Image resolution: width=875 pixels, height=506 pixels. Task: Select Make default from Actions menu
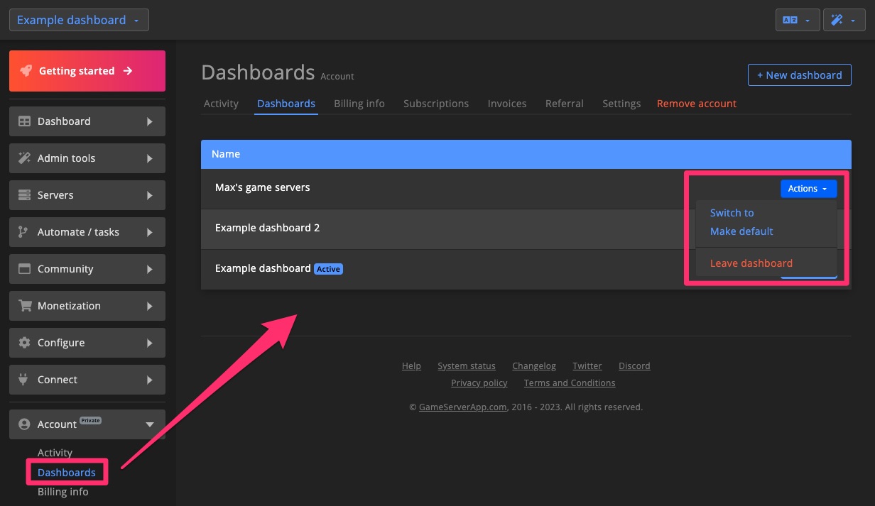tap(741, 231)
